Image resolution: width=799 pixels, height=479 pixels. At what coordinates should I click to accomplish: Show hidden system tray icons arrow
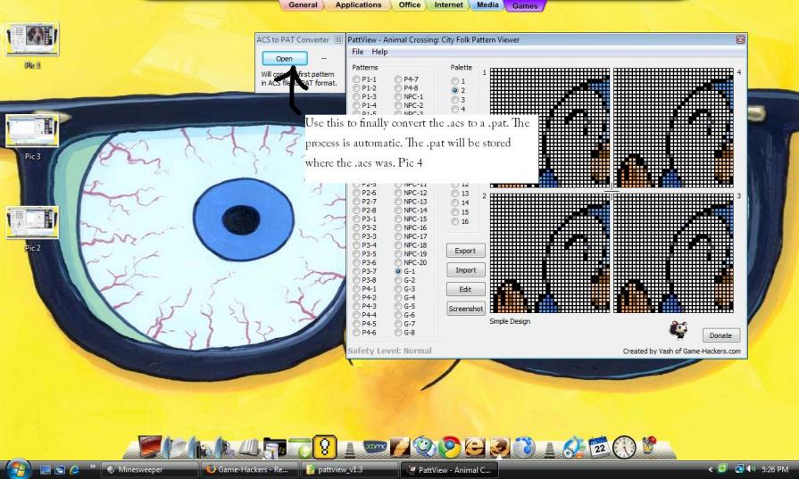(711, 469)
